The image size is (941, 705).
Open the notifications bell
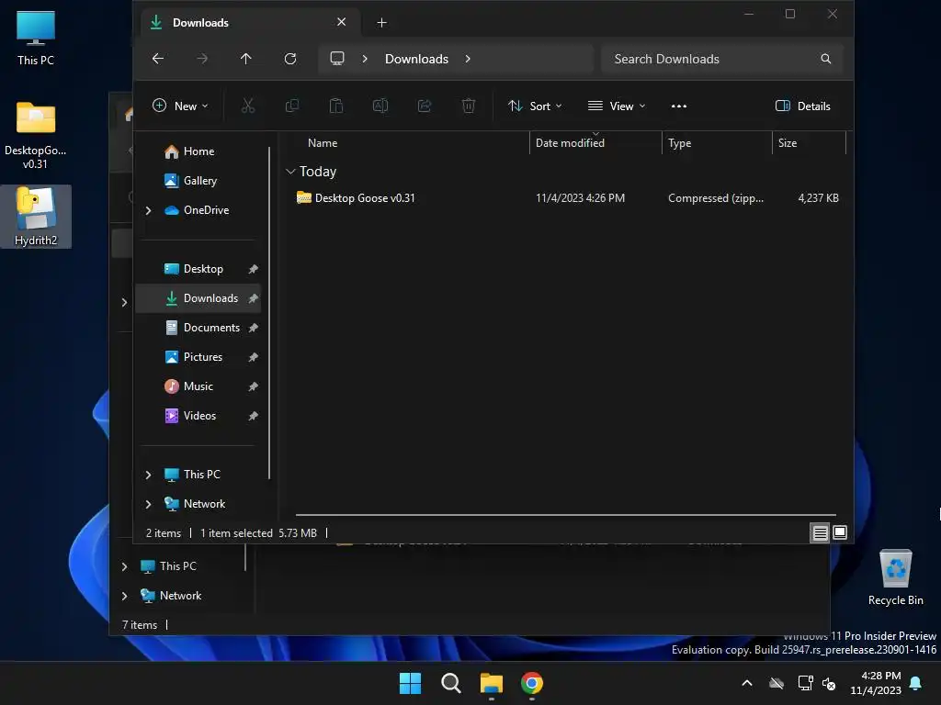pos(916,683)
